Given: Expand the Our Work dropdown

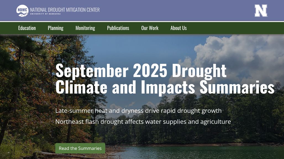Looking at the screenshot, I should pyautogui.click(x=150, y=28).
